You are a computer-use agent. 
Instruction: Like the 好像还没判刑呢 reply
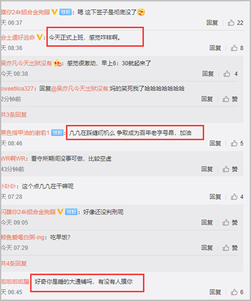[x=226, y=222]
